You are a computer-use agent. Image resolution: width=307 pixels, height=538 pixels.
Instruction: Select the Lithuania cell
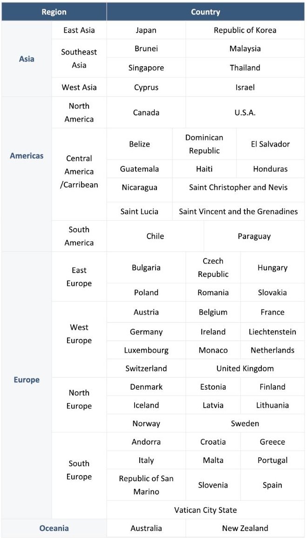pos(273,405)
